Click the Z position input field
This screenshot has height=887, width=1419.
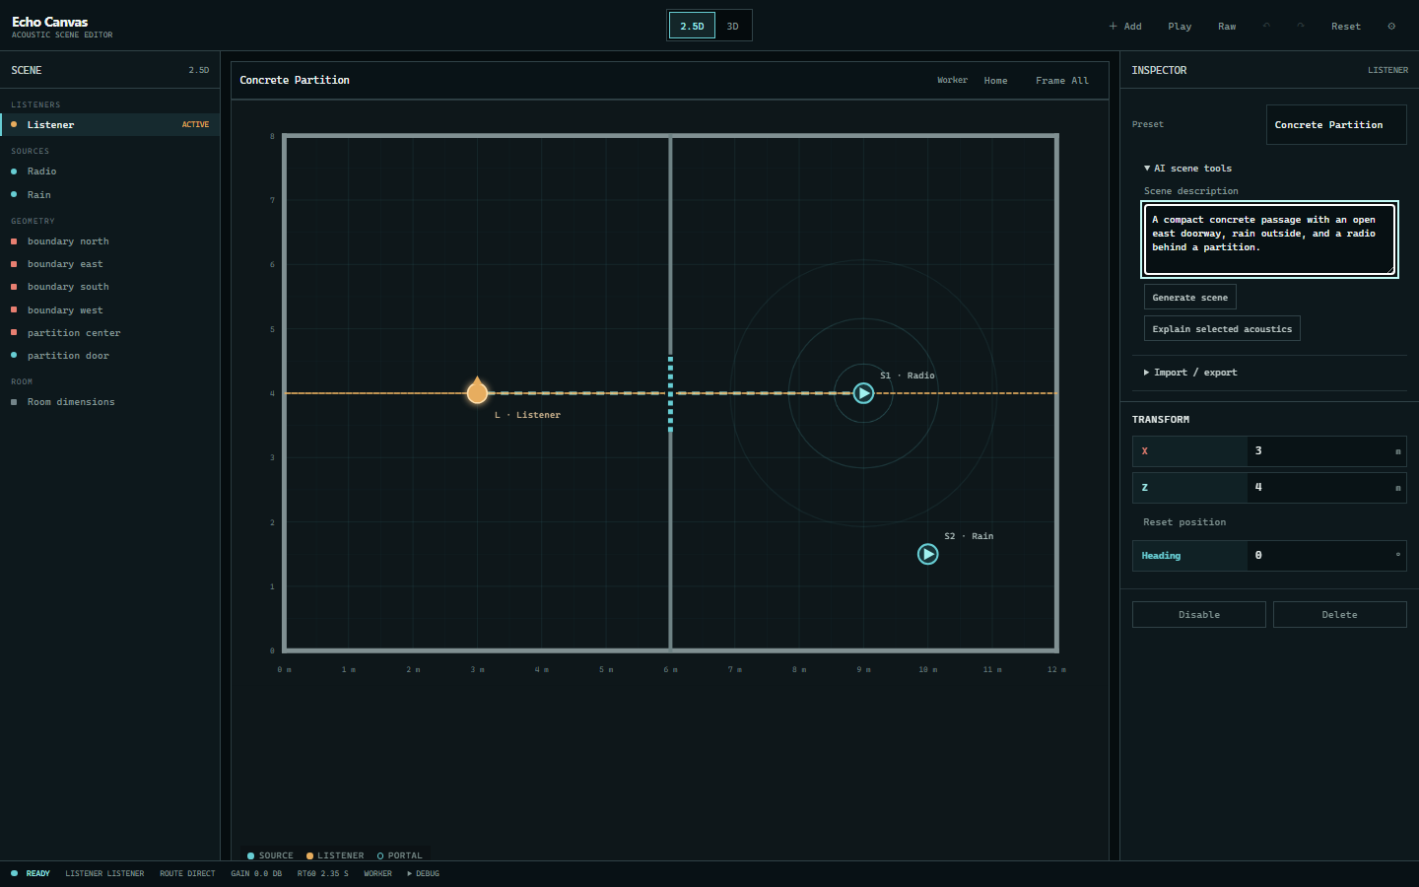pyautogui.click(x=1326, y=487)
